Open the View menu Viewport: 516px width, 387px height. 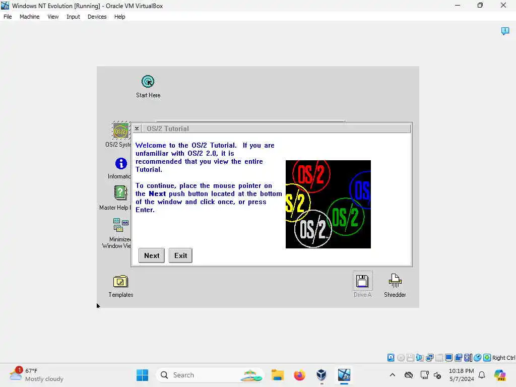53,17
